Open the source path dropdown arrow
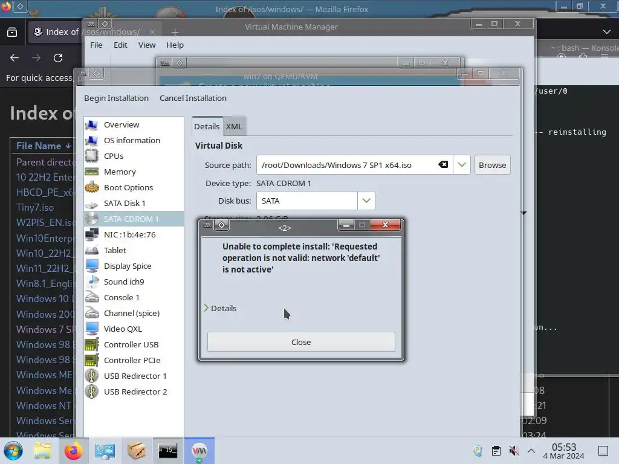 click(461, 165)
